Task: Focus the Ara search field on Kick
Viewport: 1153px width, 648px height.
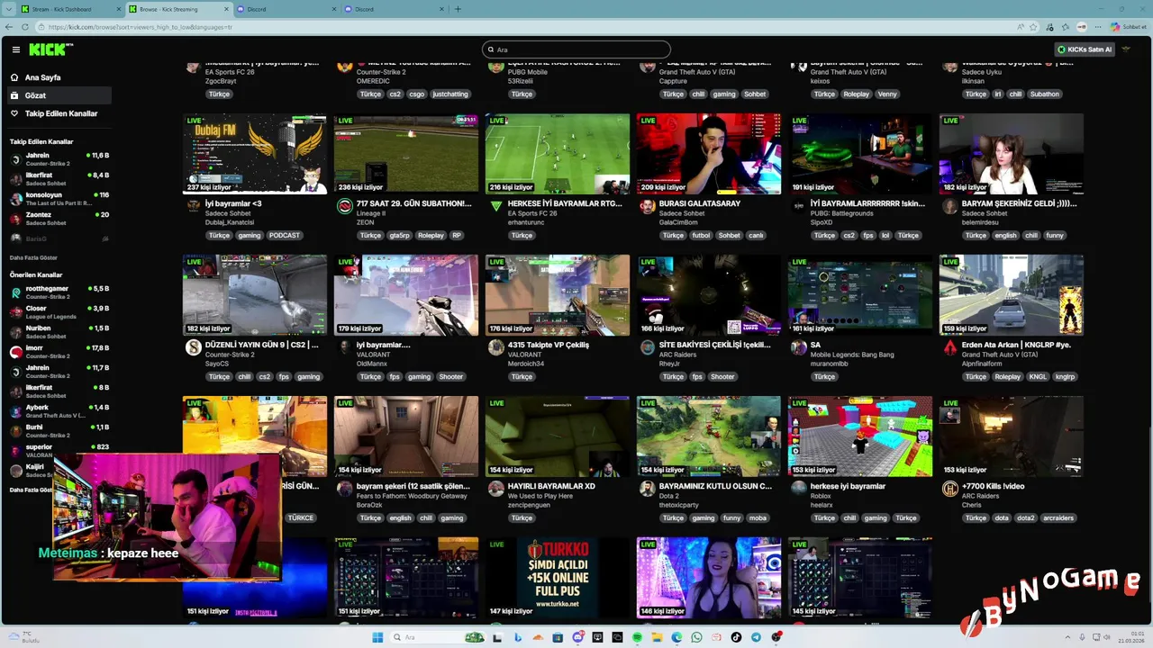Action: pos(576,49)
